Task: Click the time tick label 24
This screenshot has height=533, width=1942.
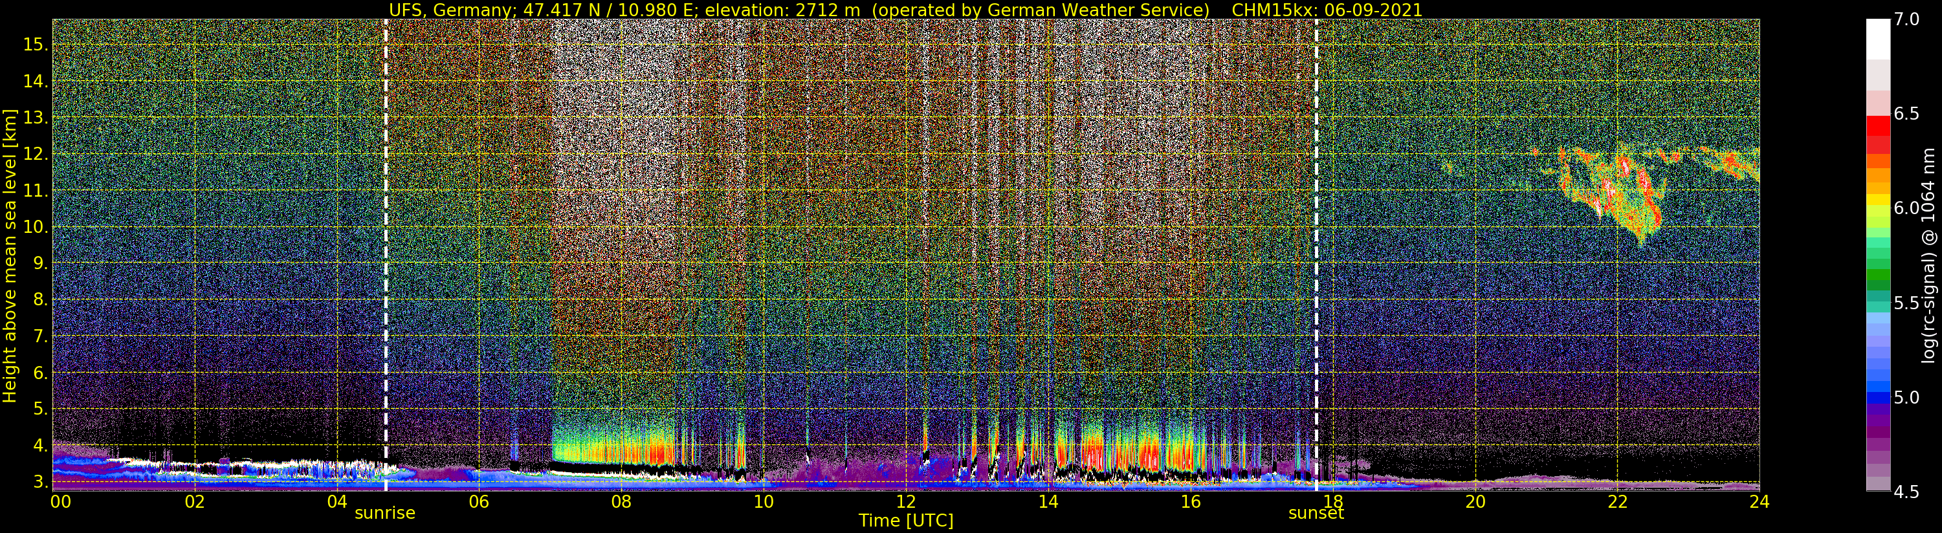Action: (x=1759, y=501)
